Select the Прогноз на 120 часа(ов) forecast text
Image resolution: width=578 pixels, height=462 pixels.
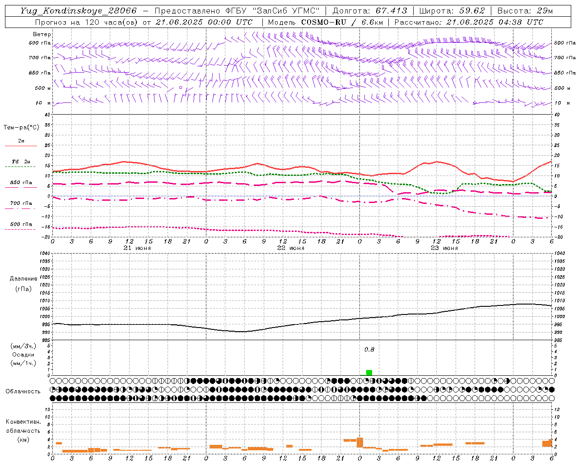pos(87,22)
